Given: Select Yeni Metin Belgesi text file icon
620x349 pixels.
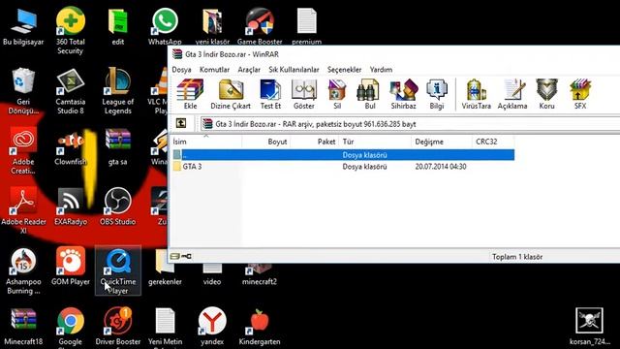Looking at the screenshot, I should (165, 328).
